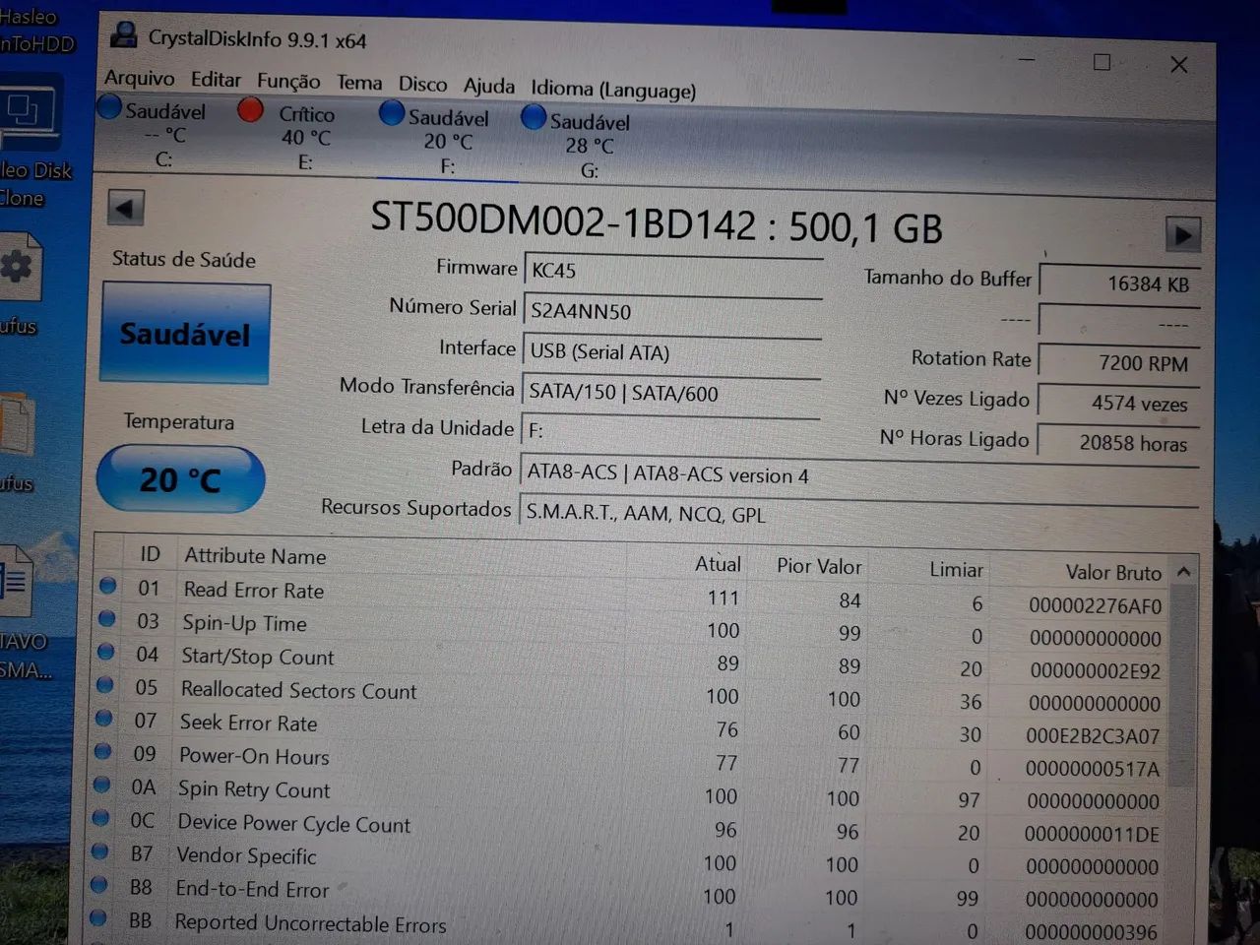The width and height of the screenshot is (1260, 945).
Task: Click the power-on hours field 20858 horas
Action: pyautogui.click(x=1118, y=443)
